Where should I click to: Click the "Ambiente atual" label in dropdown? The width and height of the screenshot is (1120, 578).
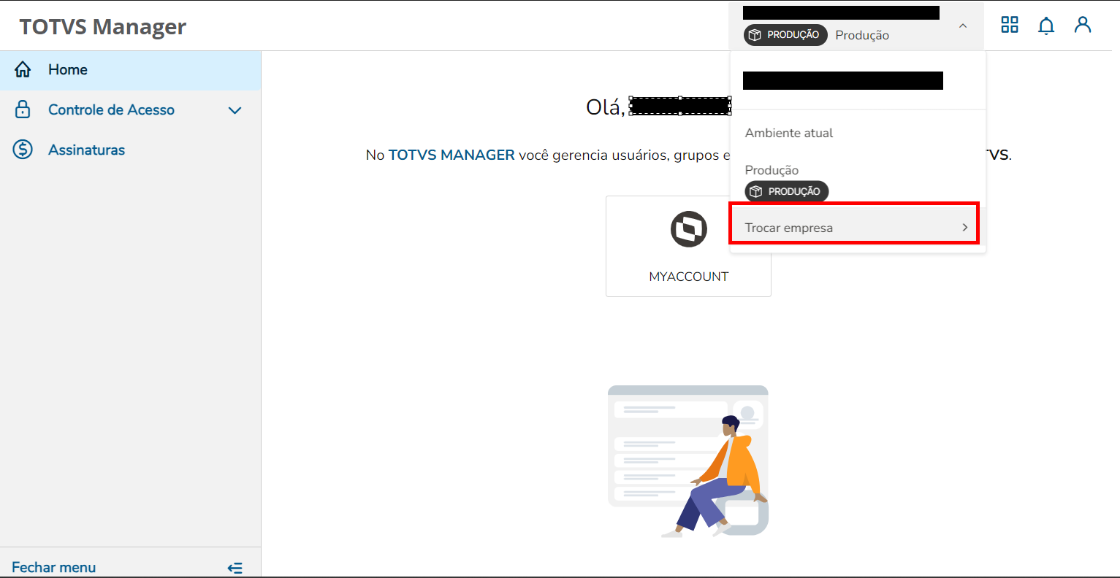coord(789,133)
